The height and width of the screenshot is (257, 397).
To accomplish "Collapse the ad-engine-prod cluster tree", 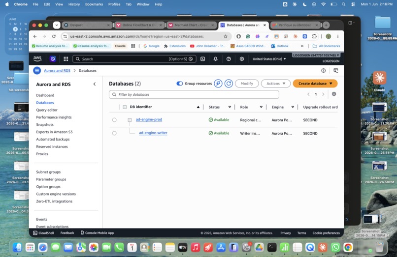I will (x=130, y=120).
